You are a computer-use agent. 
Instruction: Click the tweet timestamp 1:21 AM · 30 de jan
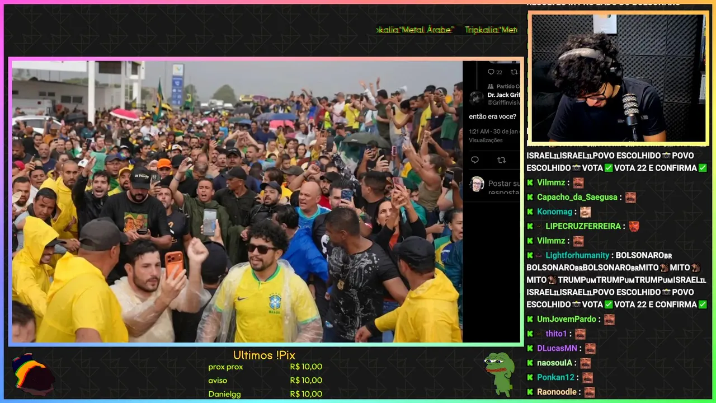[x=494, y=132]
